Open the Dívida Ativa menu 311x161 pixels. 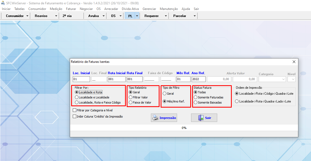[x=130, y=9]
